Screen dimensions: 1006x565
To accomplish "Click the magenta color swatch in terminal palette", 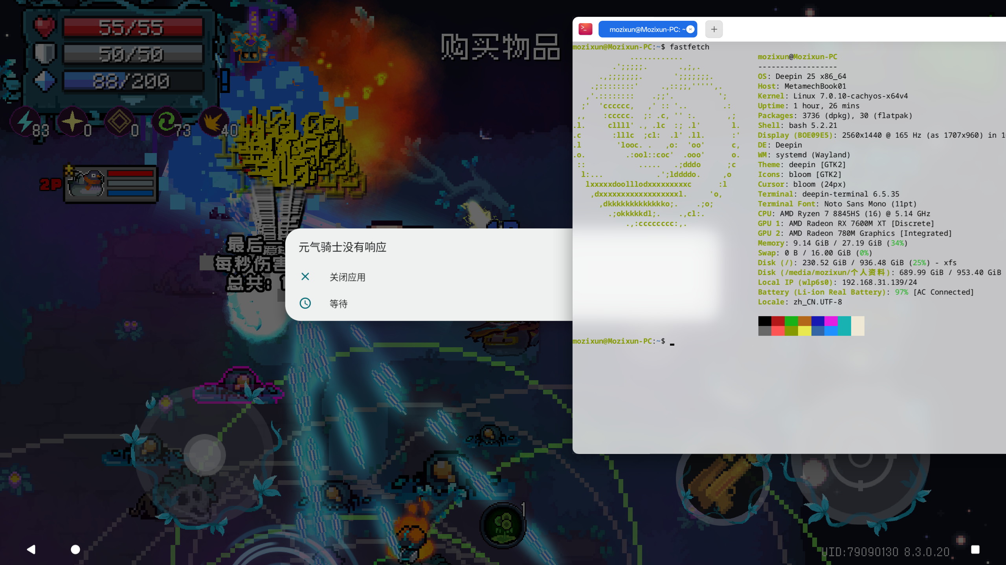I will [x=831, y=321].
